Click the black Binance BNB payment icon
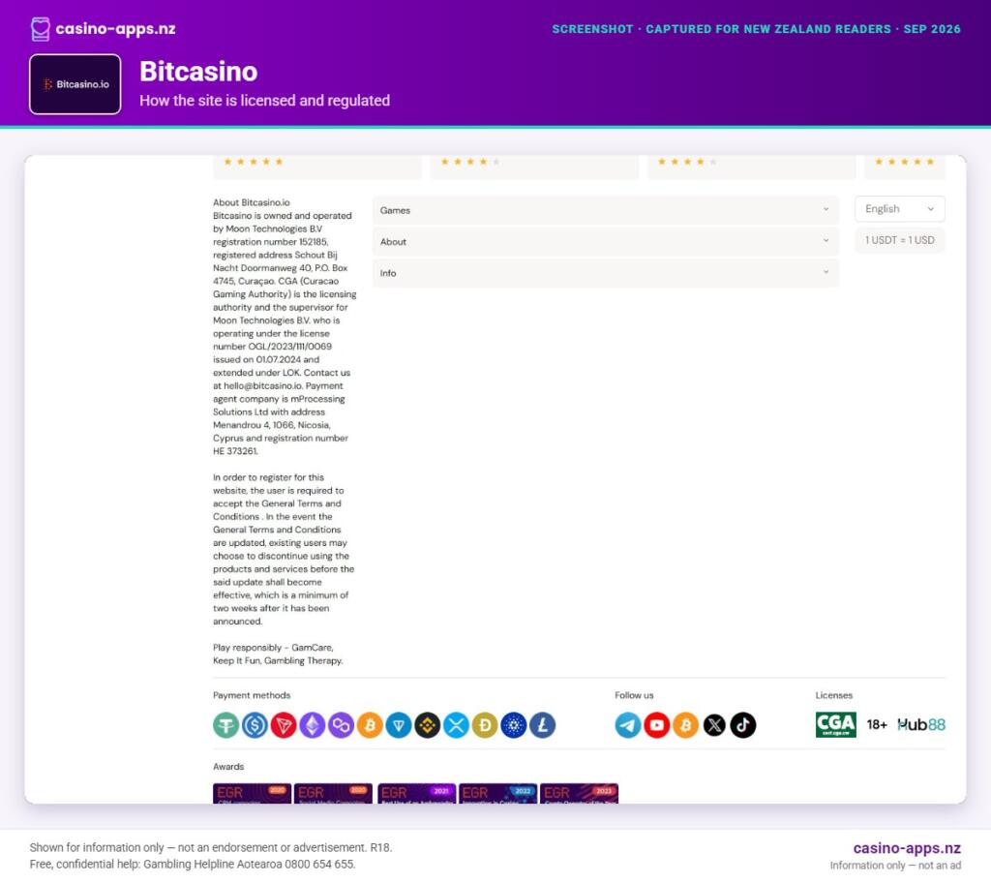Viewport: 991px width, 883px height. tap(427, 725)
